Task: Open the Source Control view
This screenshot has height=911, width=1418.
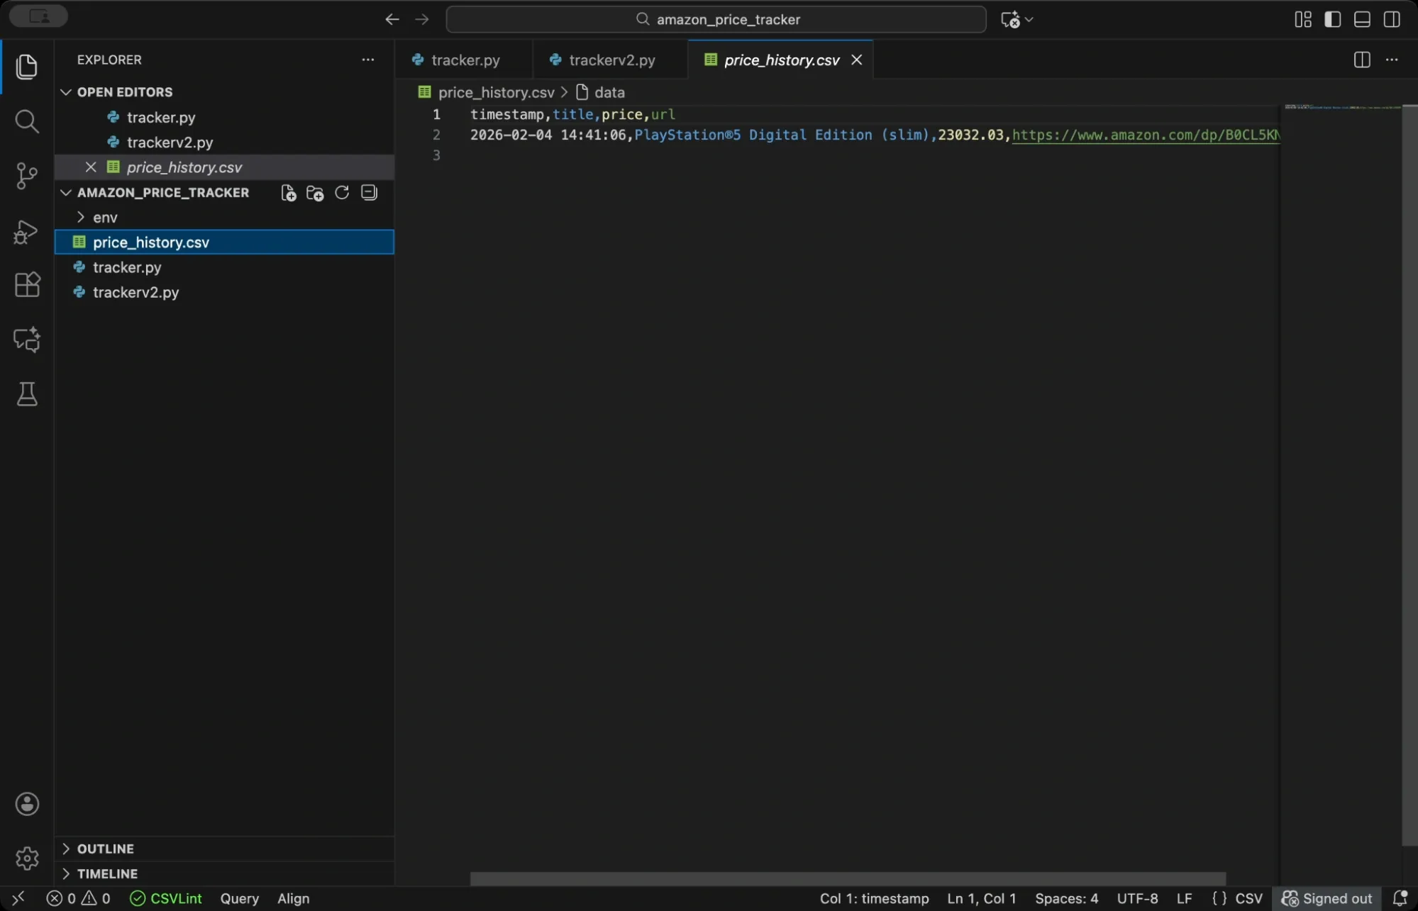Action: [26, 176]
